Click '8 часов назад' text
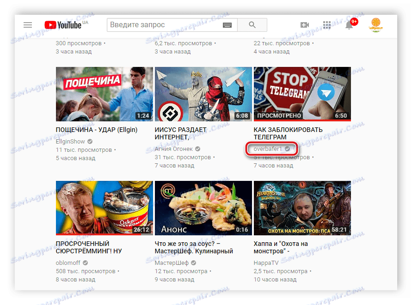 (75, 280)
